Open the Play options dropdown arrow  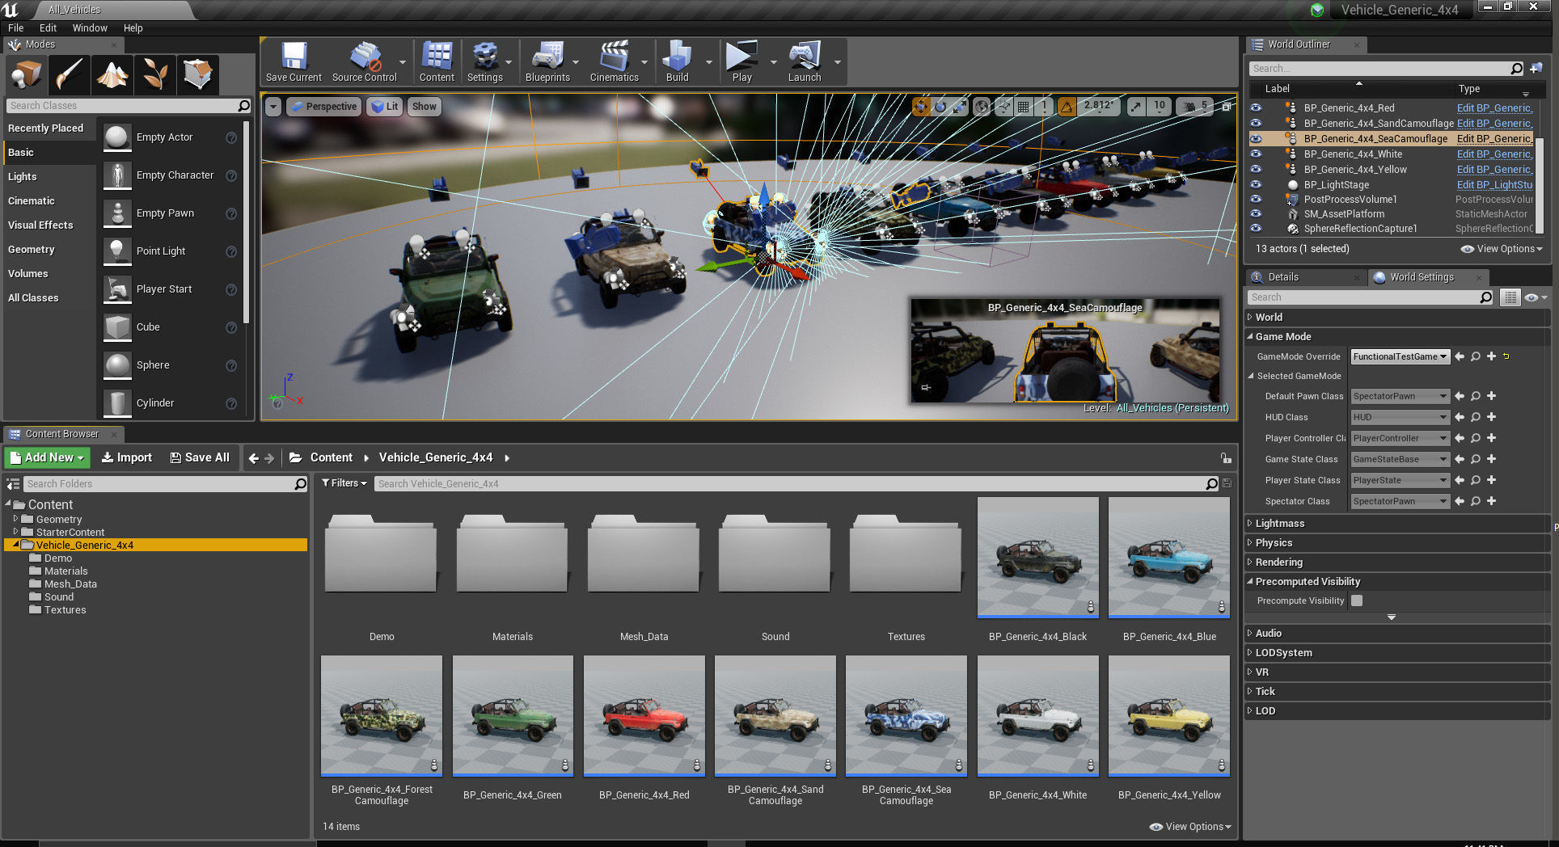(x=773, y=62)
